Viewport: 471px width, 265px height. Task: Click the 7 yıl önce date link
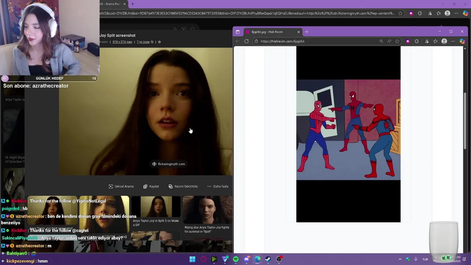[143, 42]
